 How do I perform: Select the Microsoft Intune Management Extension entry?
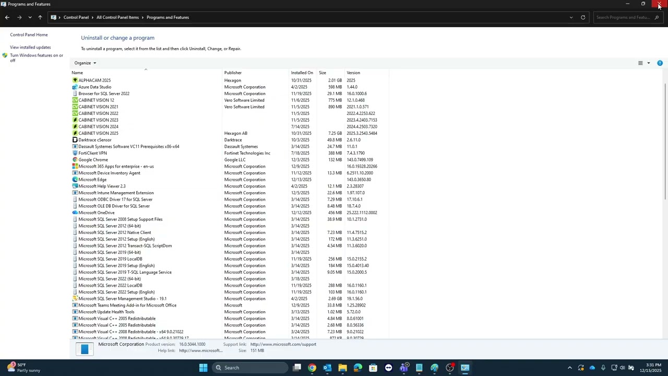tap(230, 193)
